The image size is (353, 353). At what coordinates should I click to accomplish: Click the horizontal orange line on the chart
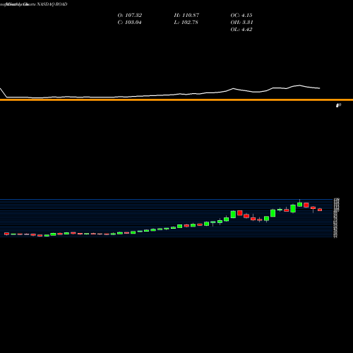[176, 100]
